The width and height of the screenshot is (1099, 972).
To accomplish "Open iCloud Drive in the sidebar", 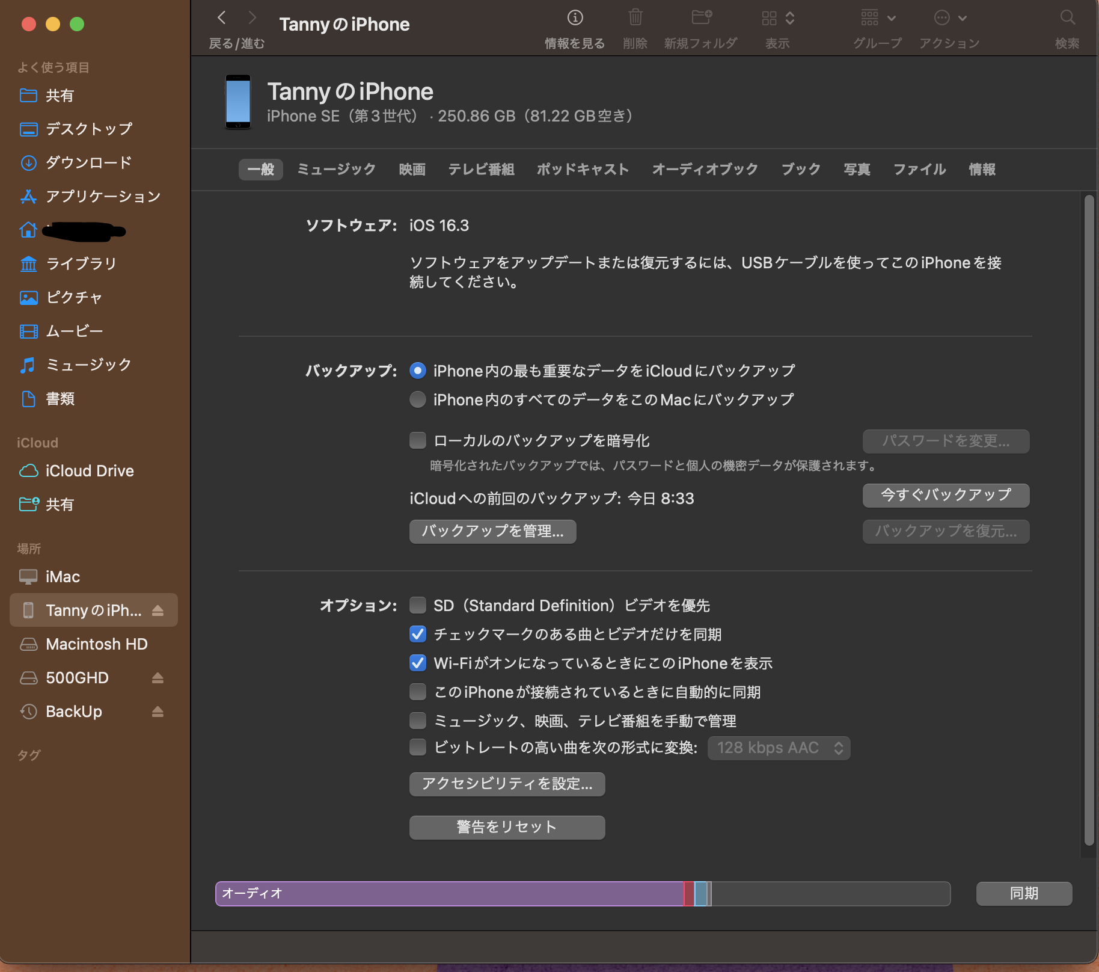I will (76, 471).
